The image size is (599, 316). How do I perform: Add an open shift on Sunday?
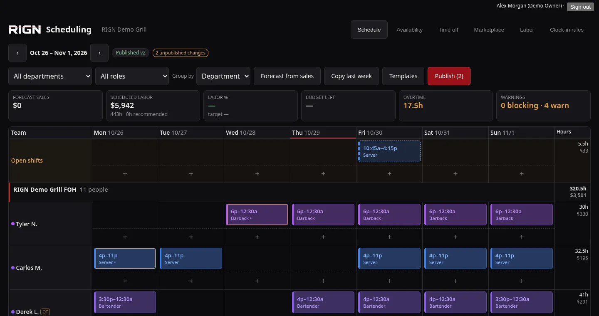(522, 174)
